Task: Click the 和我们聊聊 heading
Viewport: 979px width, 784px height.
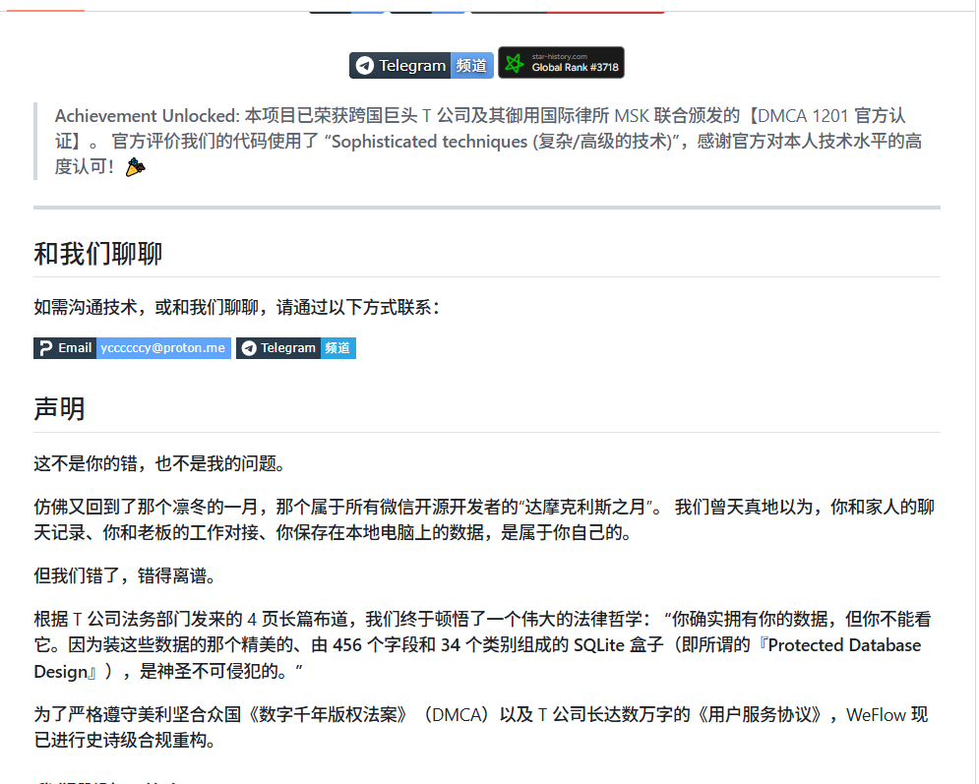Action: pyautogui.click(x=98, y=254)
